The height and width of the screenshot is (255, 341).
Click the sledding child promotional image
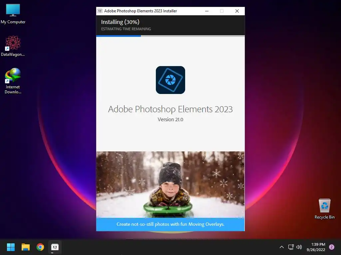(x=170, y=185)
